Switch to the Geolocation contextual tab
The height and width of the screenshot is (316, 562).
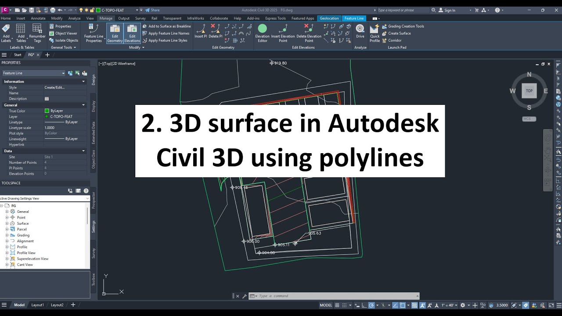pos(329,18)
